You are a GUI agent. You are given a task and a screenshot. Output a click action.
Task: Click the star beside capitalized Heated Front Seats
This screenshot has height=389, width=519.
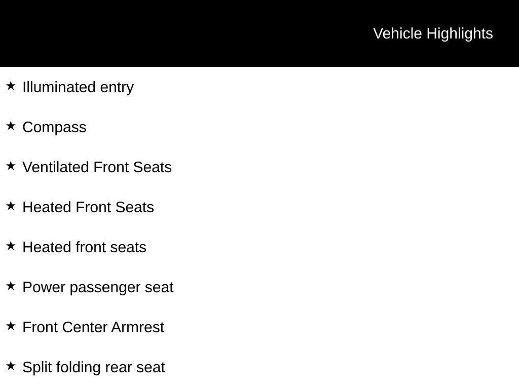coord(11,206)
